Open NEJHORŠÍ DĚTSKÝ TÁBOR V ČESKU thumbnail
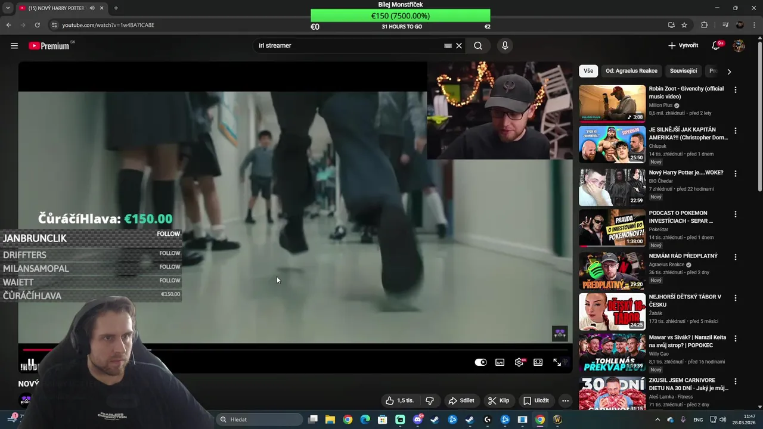 click(x=612, y=312)
